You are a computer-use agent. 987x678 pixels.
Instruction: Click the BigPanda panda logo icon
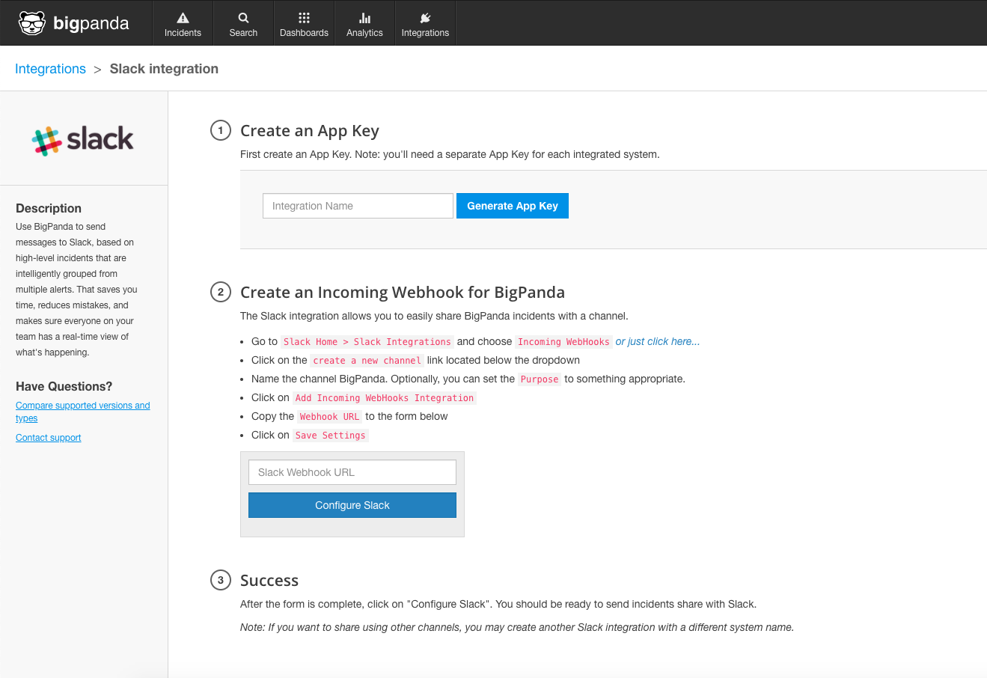tap(32, 23)
